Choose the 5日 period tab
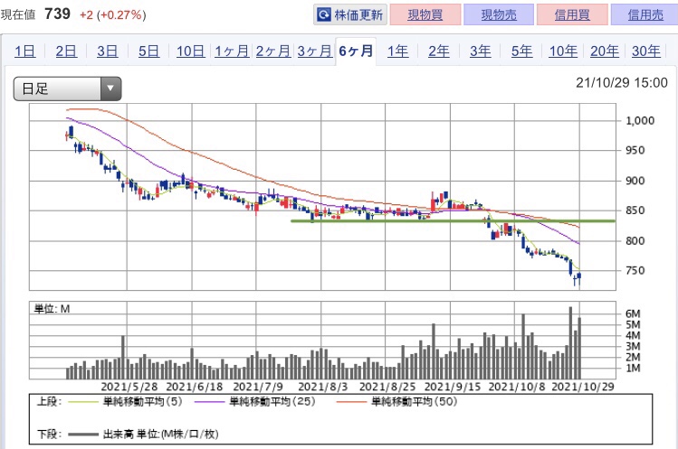 [x=148, y=51]
